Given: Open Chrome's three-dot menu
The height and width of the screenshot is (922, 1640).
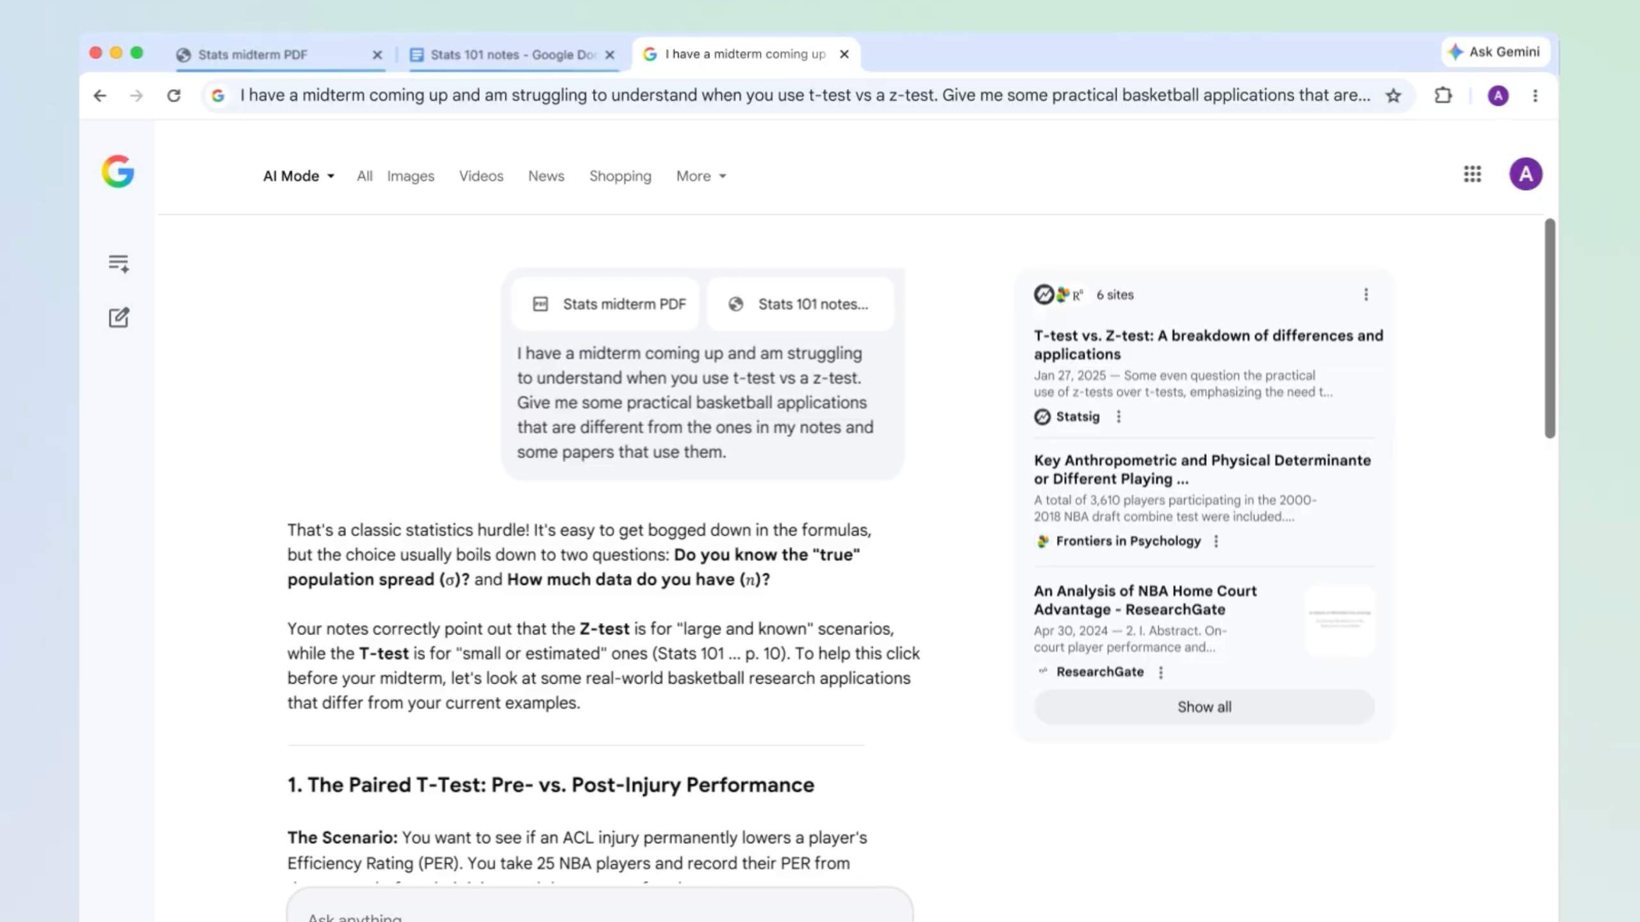Looking at the screenshot, I should 1536,95.
